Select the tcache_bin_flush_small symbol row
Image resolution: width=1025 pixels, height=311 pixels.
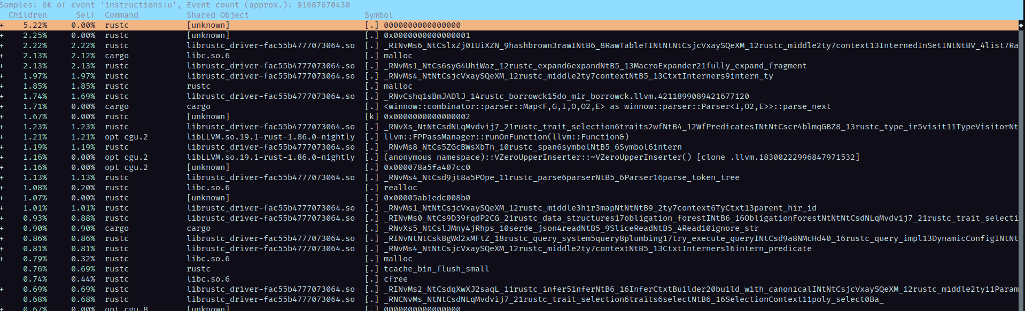coord(436,269)
